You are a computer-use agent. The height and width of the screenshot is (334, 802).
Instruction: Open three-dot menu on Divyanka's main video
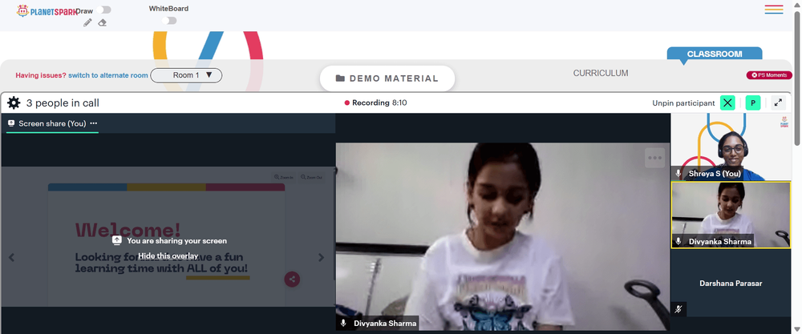654,158
